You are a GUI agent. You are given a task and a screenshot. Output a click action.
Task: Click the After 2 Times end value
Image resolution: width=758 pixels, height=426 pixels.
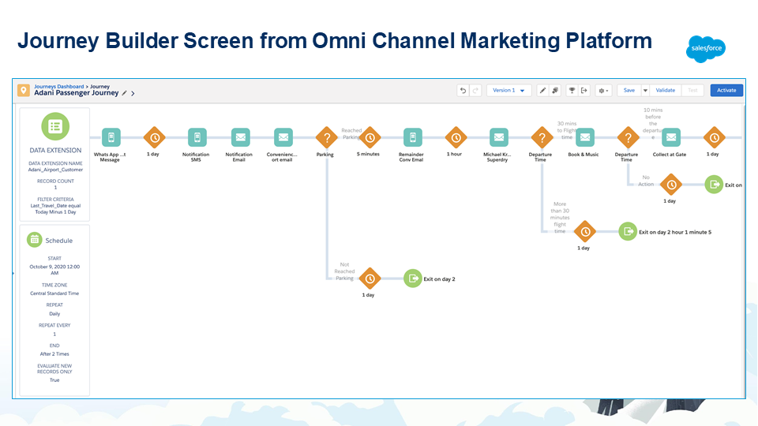54,354
